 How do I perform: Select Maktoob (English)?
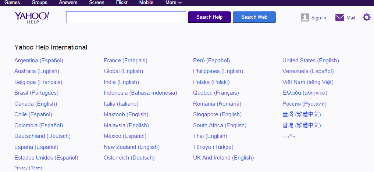(126, 115)
